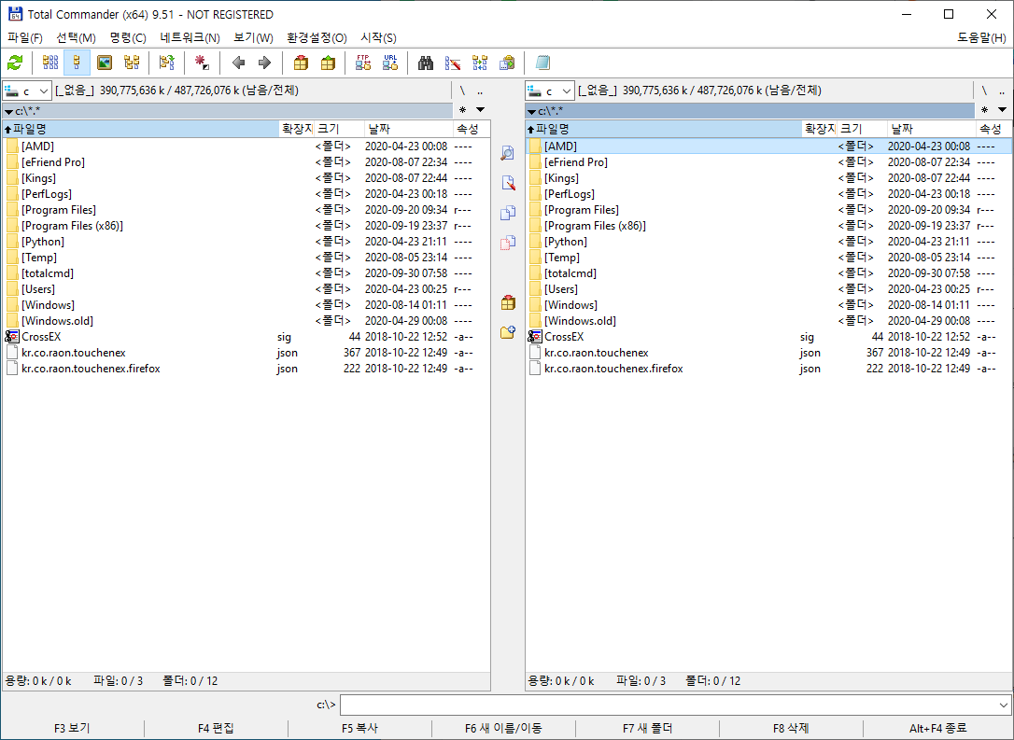Open the 선택(M) menu
Screen dimensions: 1014x740
coord(76,38)
